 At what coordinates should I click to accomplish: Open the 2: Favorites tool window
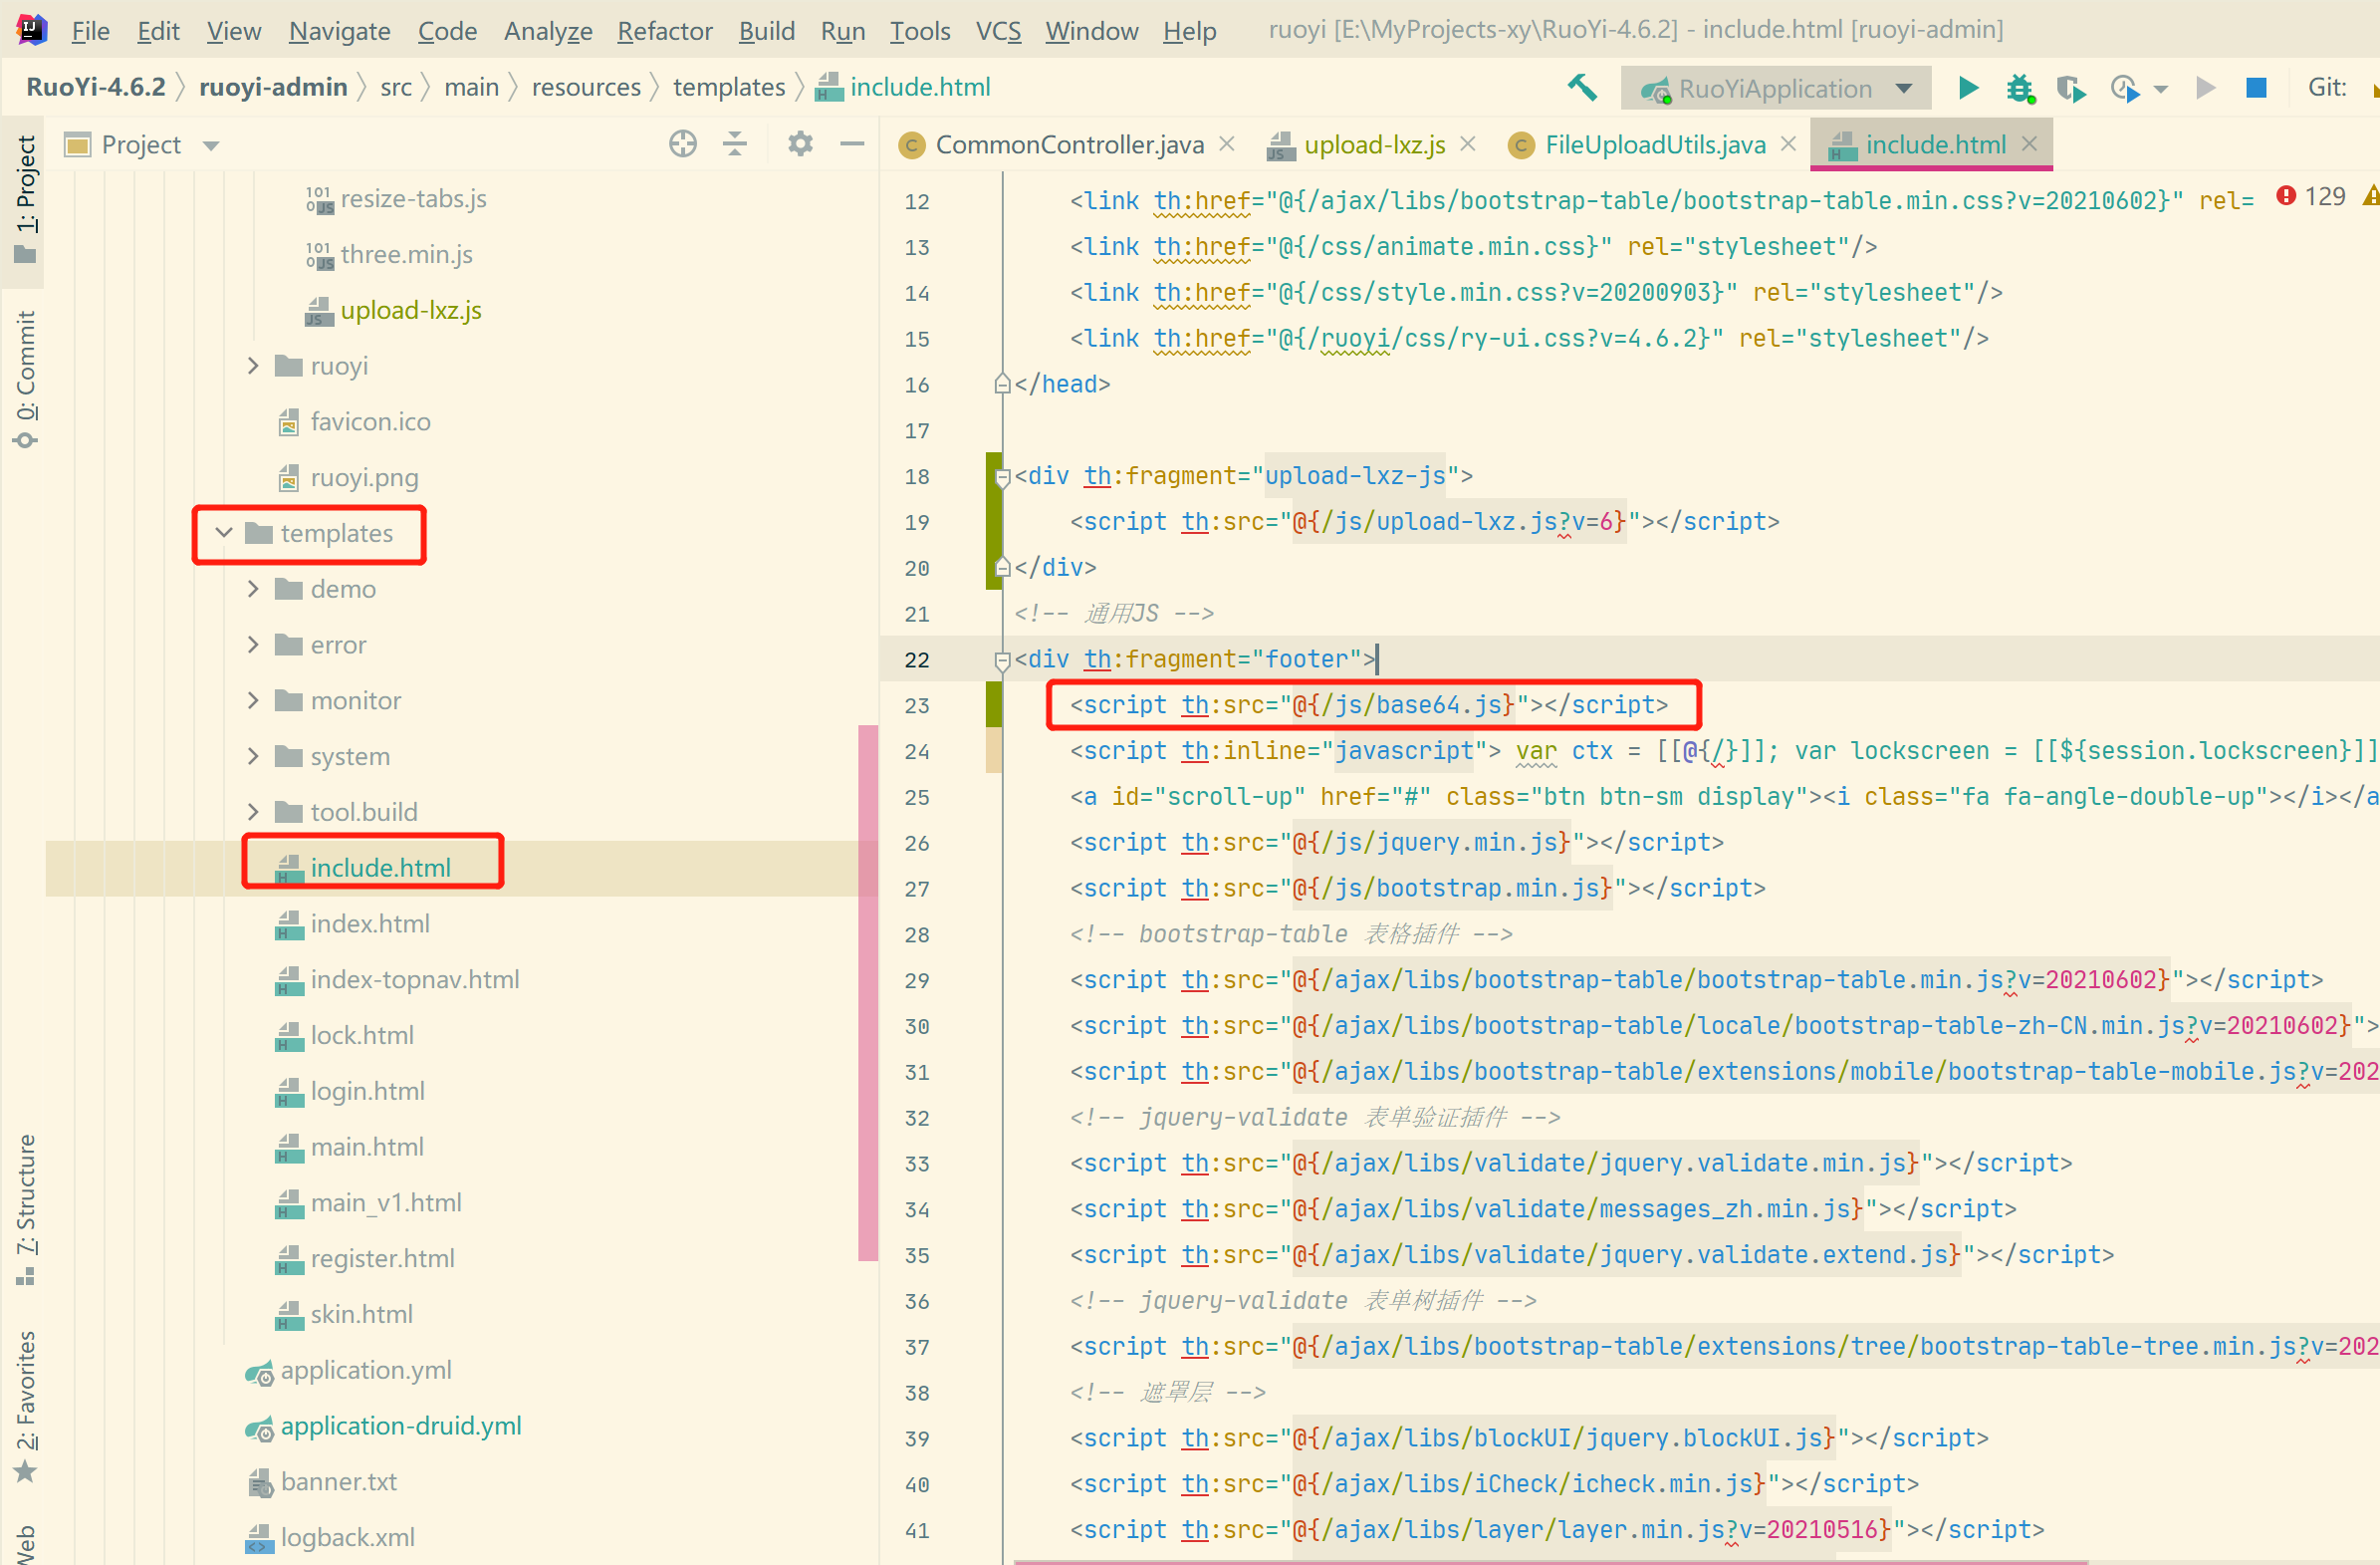click(25, 1406)
